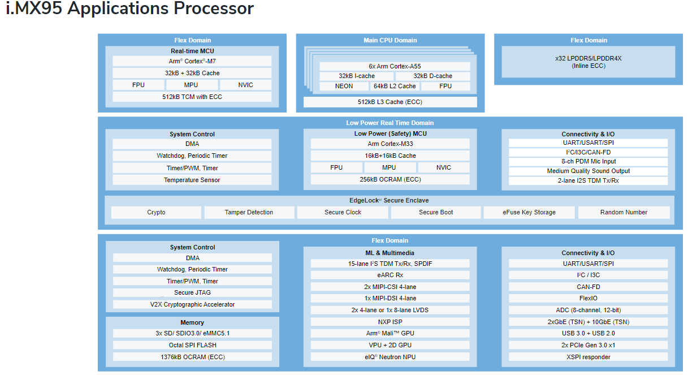
Task: Click the 64kB L2 Cache block
Action: coord(394,86)
